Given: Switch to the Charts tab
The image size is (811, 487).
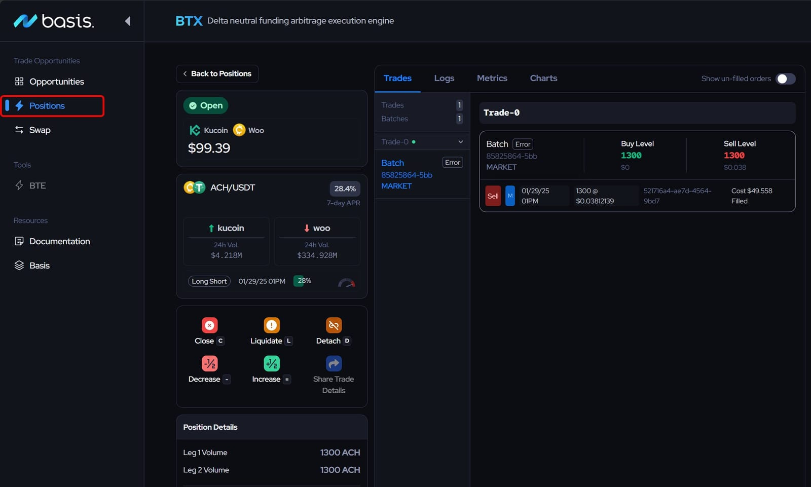Looking at the screenshot, I should [x=543, y=78].
